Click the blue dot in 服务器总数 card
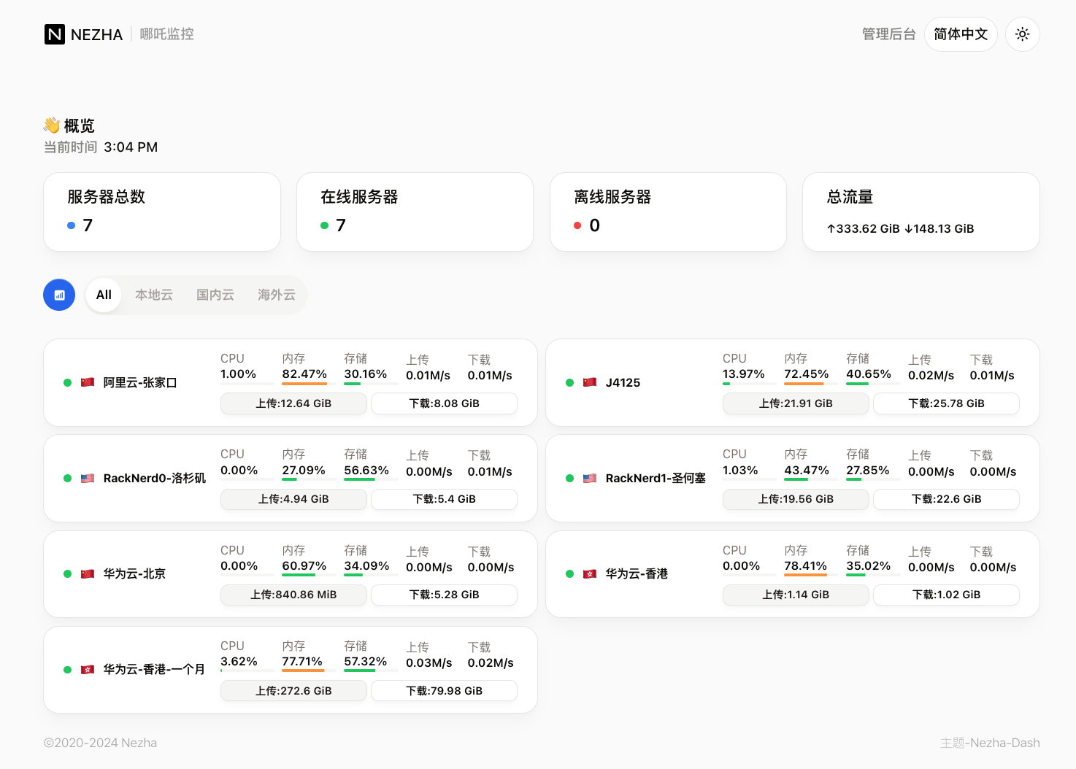The height and width of the screenshot is (769, 1076). coord(70,225)
